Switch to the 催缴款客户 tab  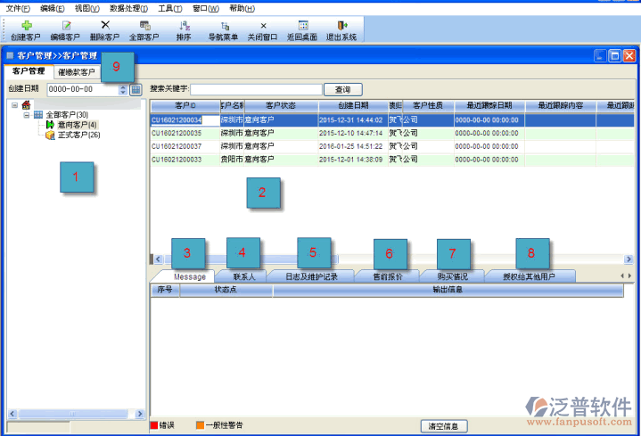(x=76, y=71)
